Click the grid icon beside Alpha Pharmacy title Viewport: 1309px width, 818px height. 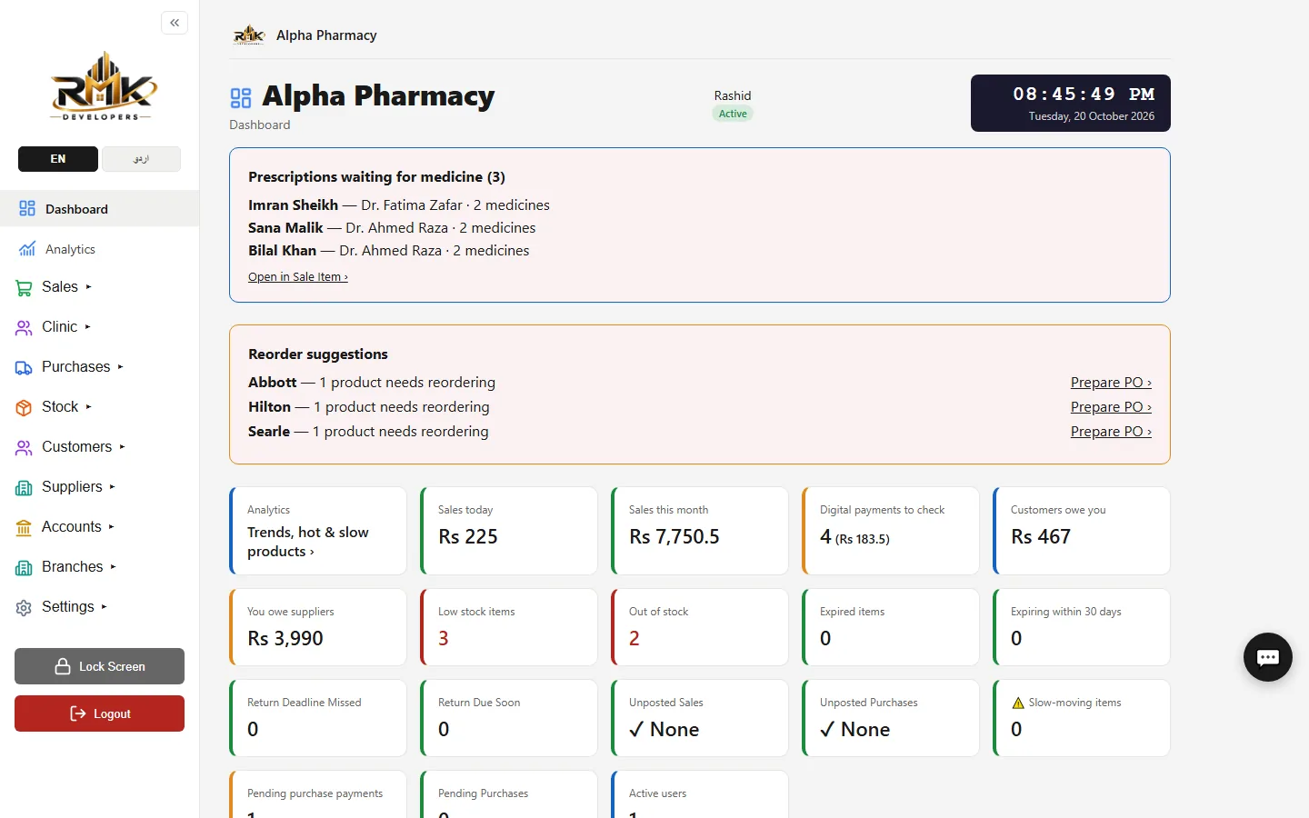point(241,98)
